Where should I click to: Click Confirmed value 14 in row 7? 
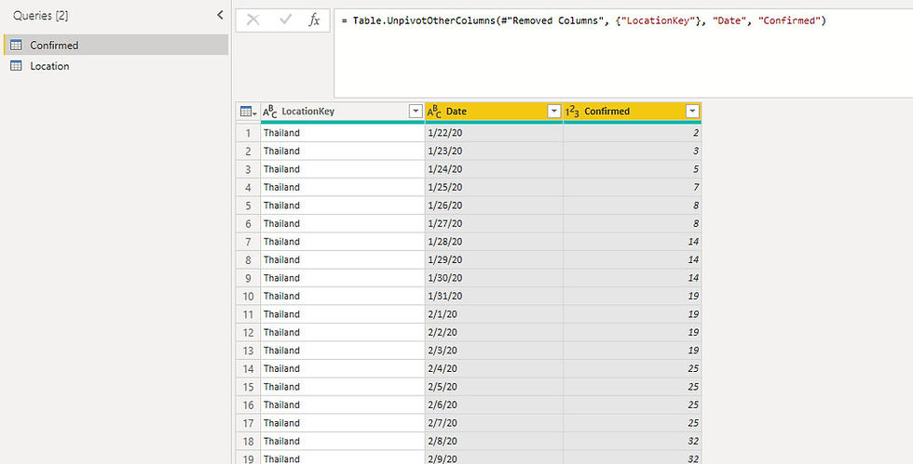pos(633,242)
